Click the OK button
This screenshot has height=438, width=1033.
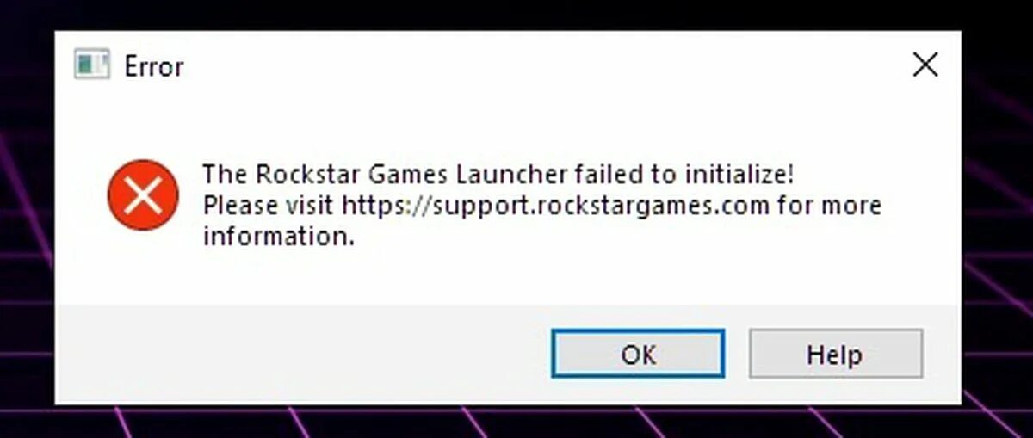[638, 354]
